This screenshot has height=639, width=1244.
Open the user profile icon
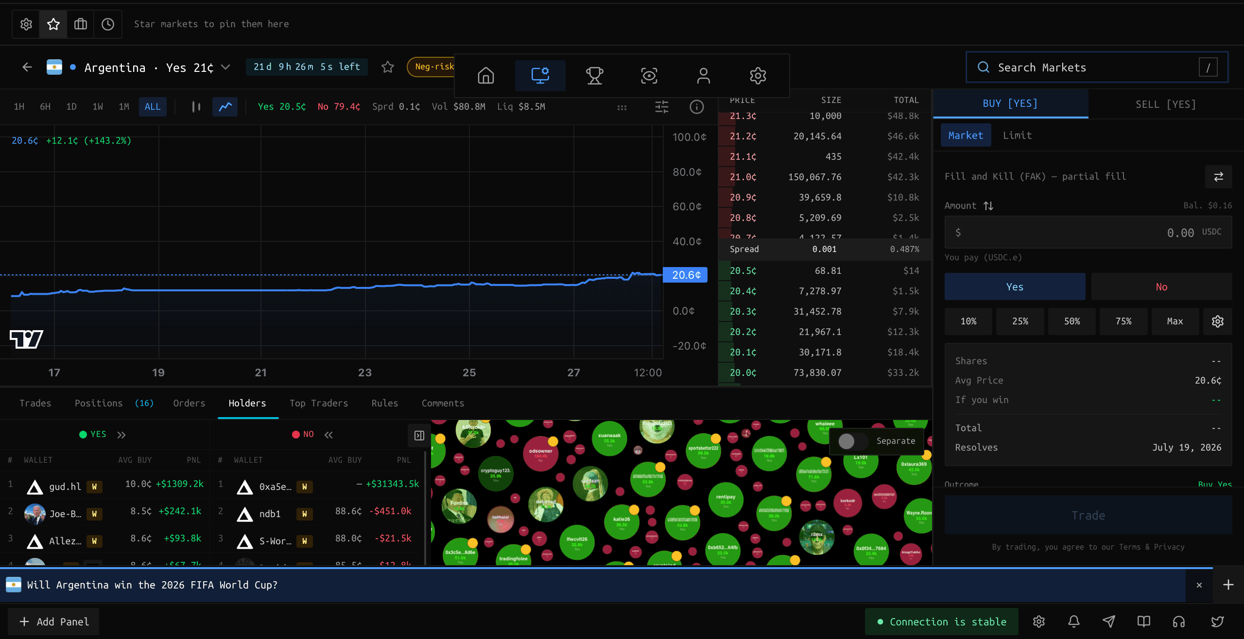click(x=704, y=76)
